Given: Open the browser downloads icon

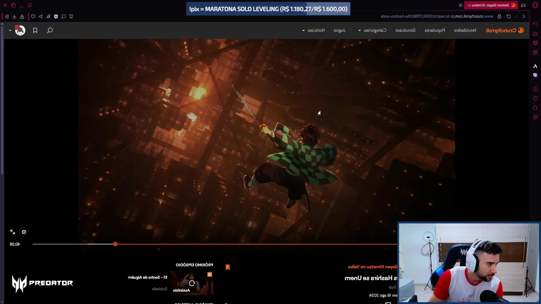Looking at the screenshot, I should pyautogui.click(x=14, y=16).
